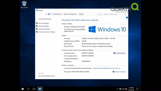Open Remote settings

[44, 26]
